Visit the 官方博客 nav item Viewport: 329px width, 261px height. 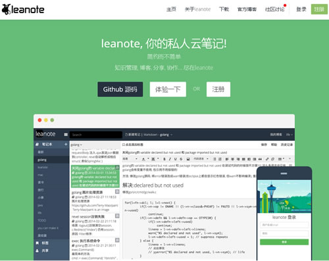pos(247,9)
